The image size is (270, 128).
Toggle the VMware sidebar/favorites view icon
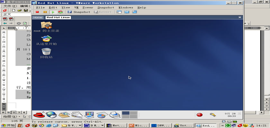coord(119,12)
